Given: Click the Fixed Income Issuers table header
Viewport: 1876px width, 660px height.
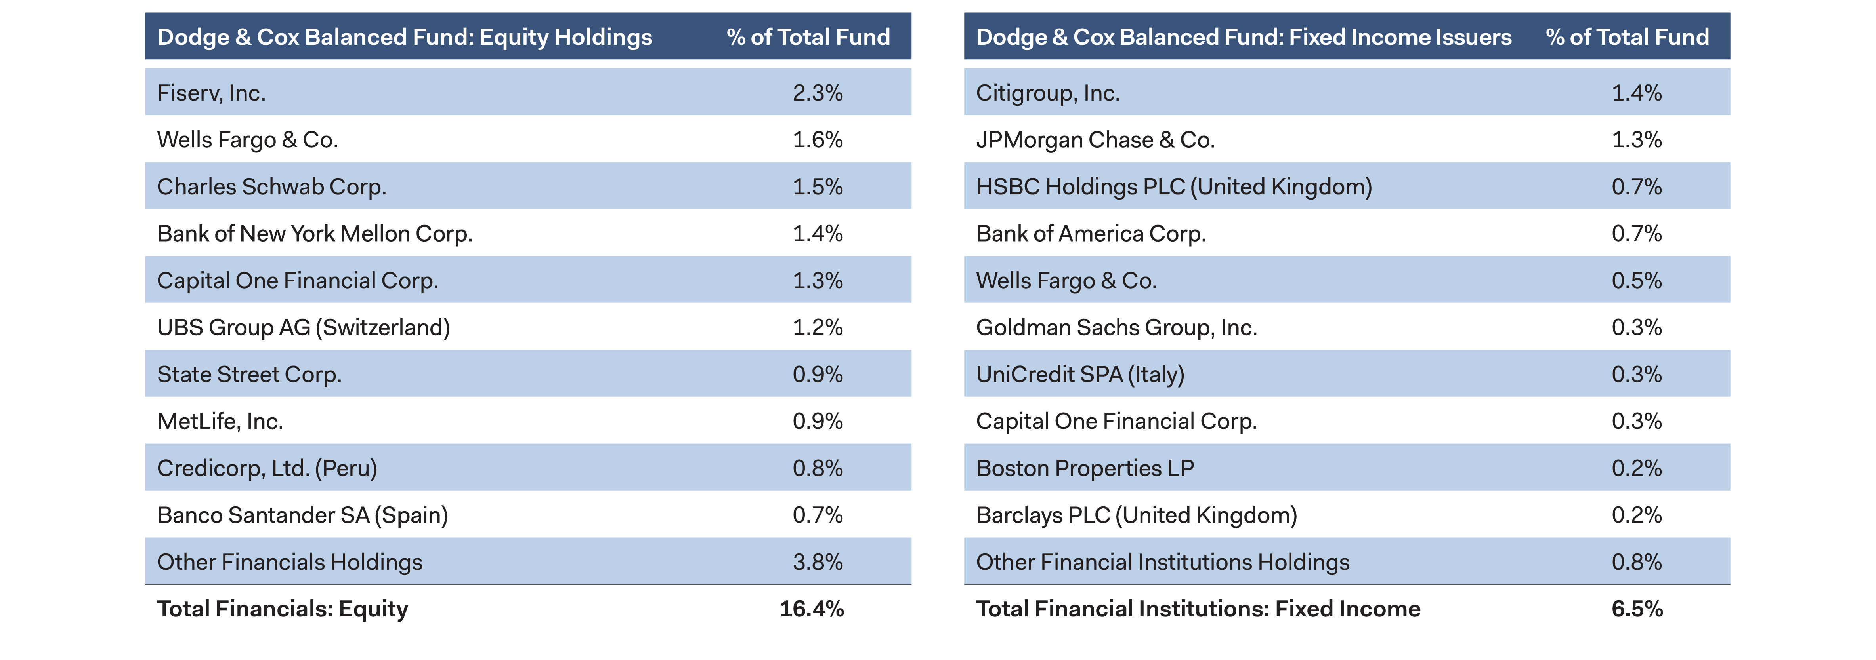Looking at the screenshot, I should click(x=1243, y=37).
